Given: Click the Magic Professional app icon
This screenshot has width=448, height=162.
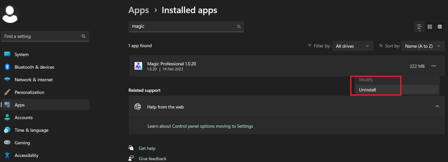Looking at the screenshot, I should (x=138, y=66).
